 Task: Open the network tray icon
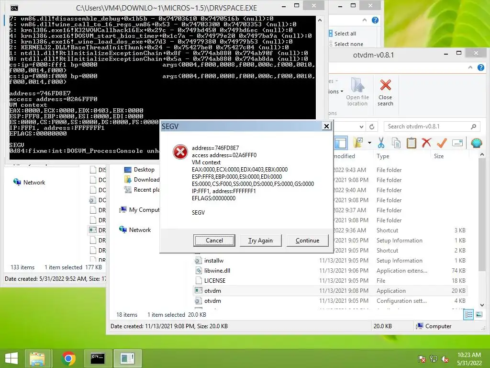point(434,359)
